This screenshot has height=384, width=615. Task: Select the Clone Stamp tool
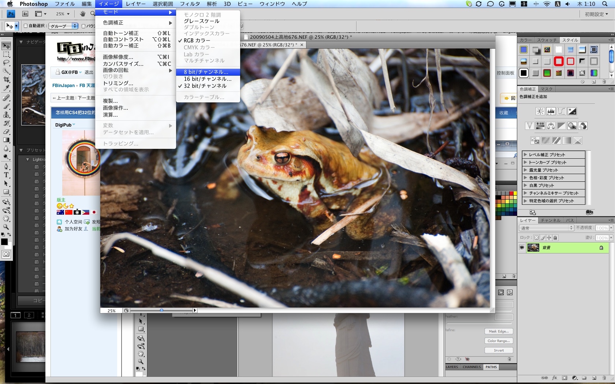(x=6, y=115)
